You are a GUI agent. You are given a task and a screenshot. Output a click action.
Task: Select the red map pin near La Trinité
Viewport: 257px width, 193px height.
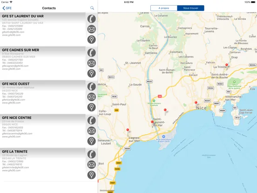click(227, 65)
